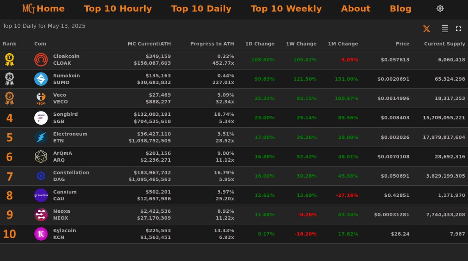
Task: Open the settings gear
Action: click(440, 8)
